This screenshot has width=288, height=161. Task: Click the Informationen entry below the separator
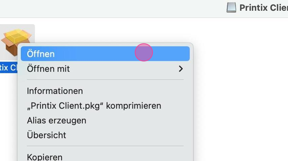(x=55, y=91)
